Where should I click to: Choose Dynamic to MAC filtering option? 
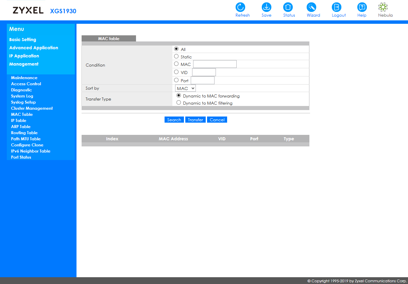tap(179, 103)
